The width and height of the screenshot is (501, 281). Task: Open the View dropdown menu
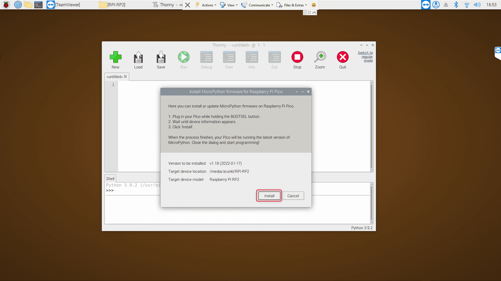point(229,5)
